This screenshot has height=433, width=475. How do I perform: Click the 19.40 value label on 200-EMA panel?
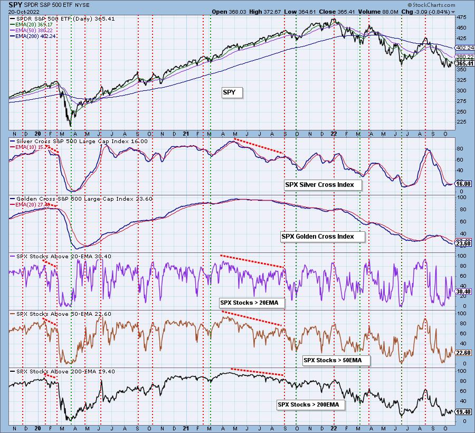pos(463,412)
